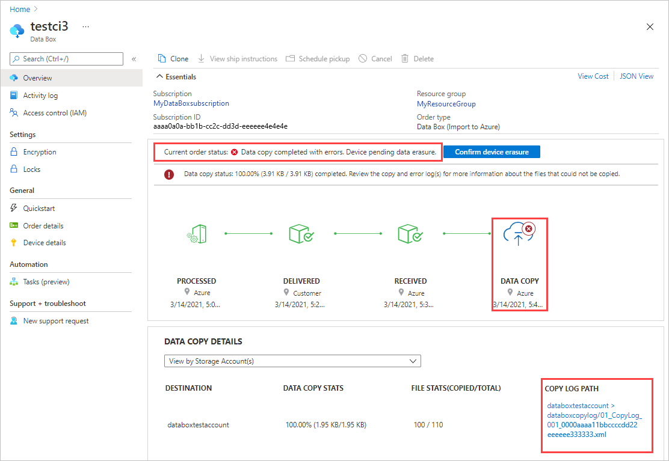Switch to JSON View

[x=636, y=76]
